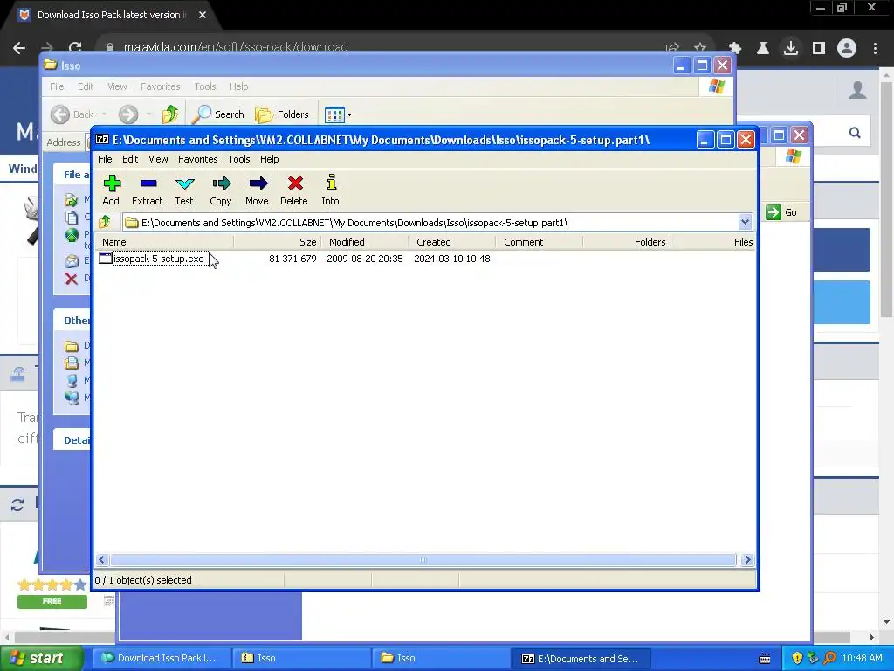The image size is (894, 671).
Task: Click the Add button in 7-Zip toolbar
Action: pyautogui.click(x=111, y=190)
